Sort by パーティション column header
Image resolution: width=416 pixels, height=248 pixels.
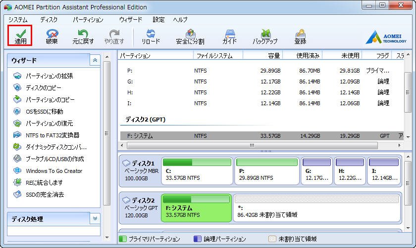[x=156, y=56]
